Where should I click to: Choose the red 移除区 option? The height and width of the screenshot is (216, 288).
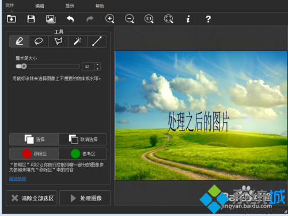(x=34, y=153)
